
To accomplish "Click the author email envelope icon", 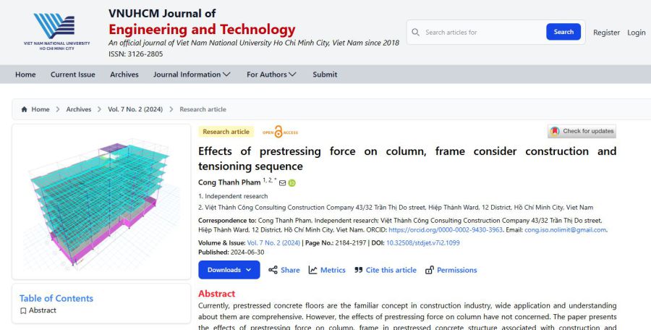I will click(x=282, y=183).
